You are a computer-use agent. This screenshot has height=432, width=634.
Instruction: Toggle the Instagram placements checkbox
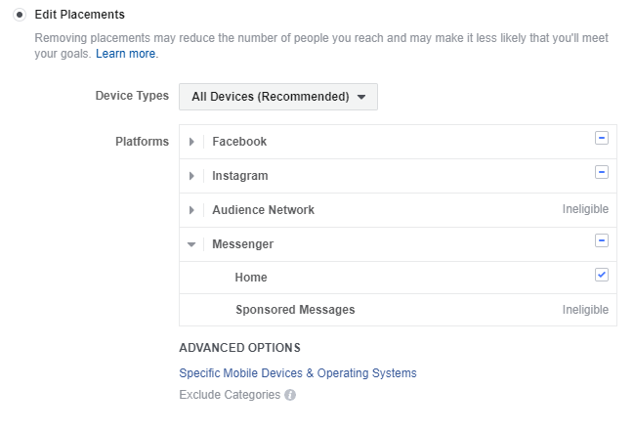tap(602, 172)
